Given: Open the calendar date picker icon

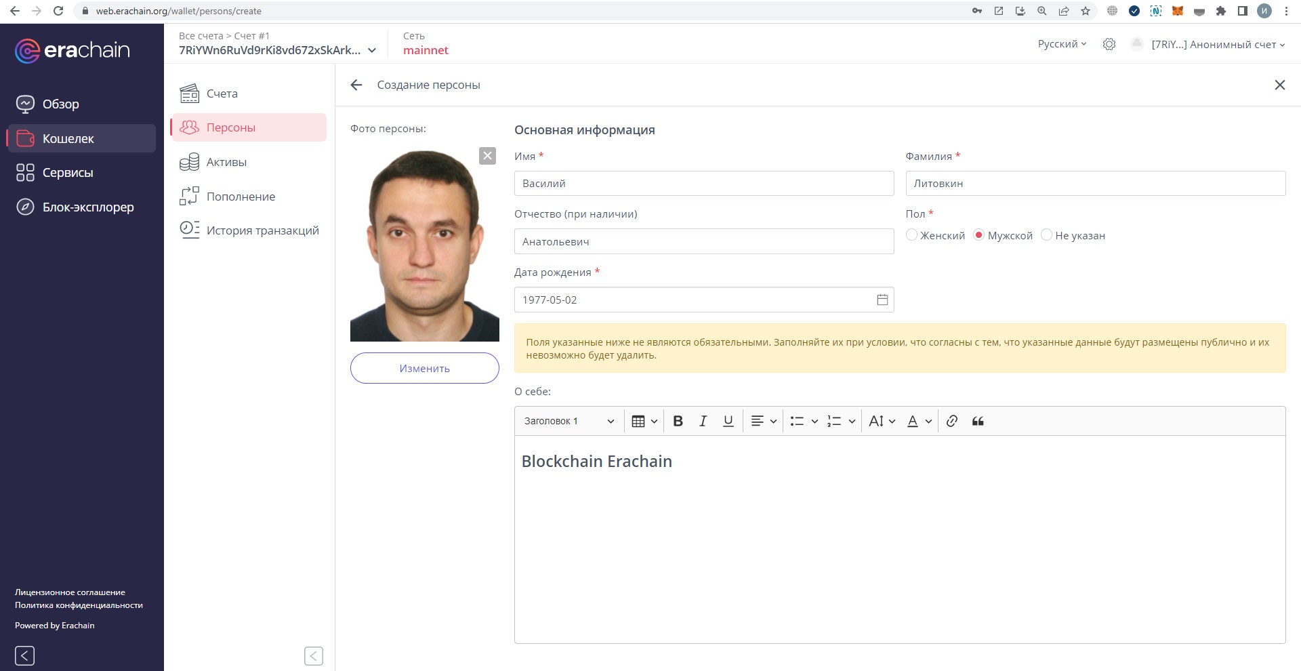Looking at the screenshot, I should click(882, 300).
